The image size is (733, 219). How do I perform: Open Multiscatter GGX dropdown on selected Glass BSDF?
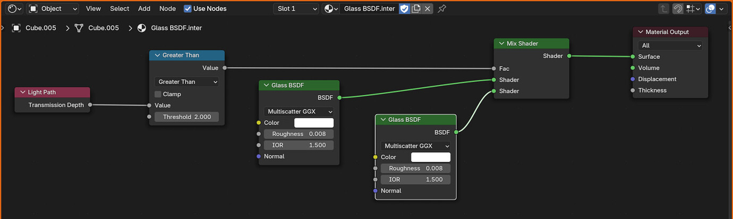(416, 145)
